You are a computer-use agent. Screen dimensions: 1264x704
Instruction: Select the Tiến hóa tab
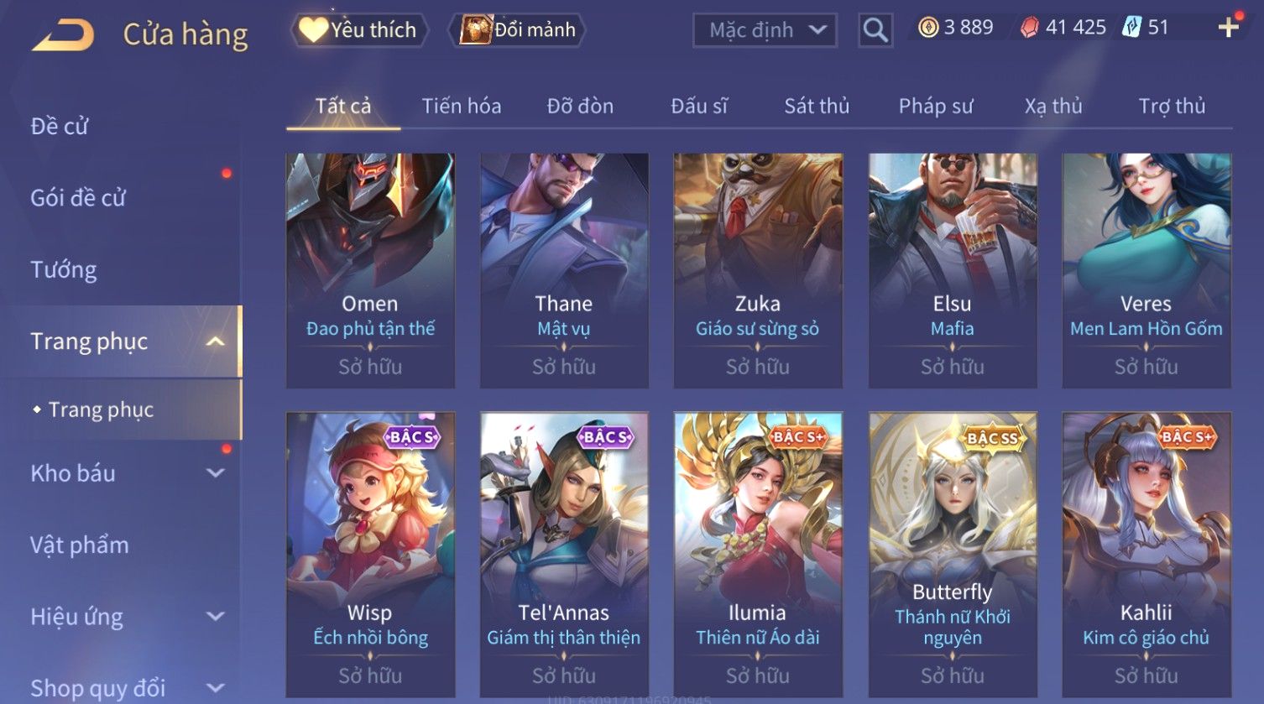coord(462,107)
